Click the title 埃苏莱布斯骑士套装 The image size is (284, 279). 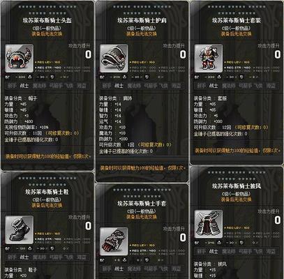237,20
